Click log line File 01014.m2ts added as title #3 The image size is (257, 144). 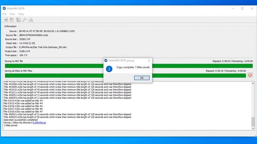[23, 100]
